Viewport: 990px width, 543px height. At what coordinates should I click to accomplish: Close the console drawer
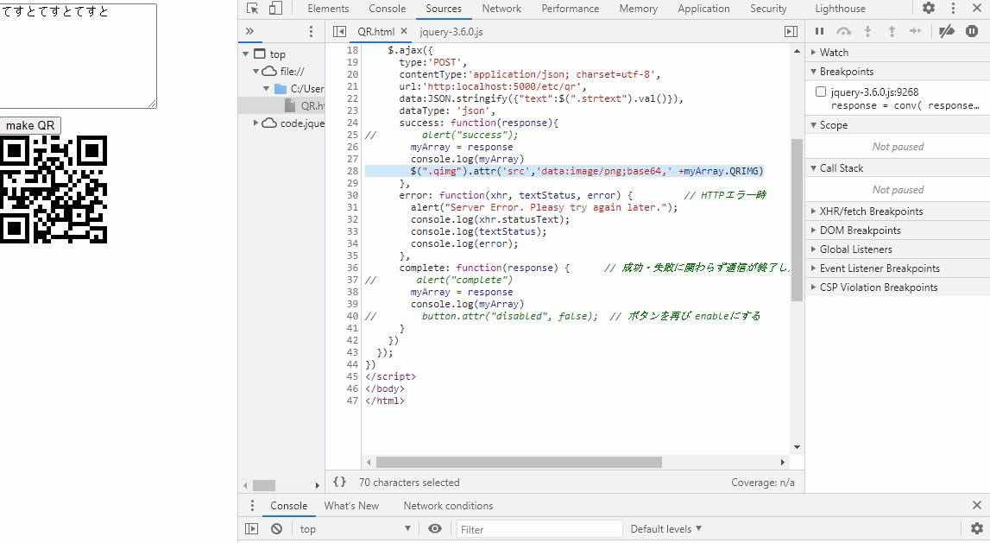(x=977, y=505)
